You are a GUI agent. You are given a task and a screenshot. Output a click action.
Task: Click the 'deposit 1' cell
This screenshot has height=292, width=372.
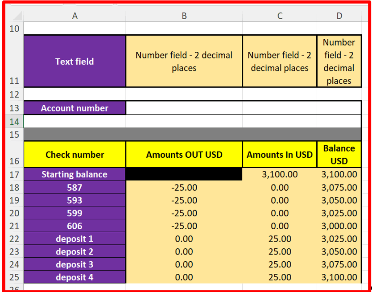pyautogui.click(x=75, y=239)
